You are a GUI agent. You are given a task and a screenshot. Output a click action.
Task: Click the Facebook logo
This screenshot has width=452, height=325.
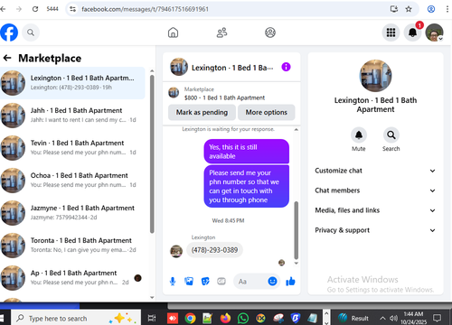(9, 32)
